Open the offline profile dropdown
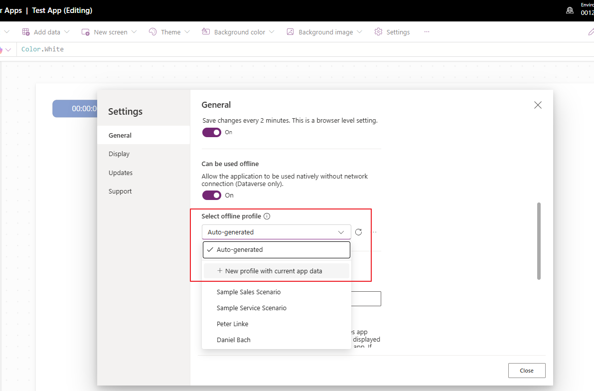594x391 pixels. 341,231
